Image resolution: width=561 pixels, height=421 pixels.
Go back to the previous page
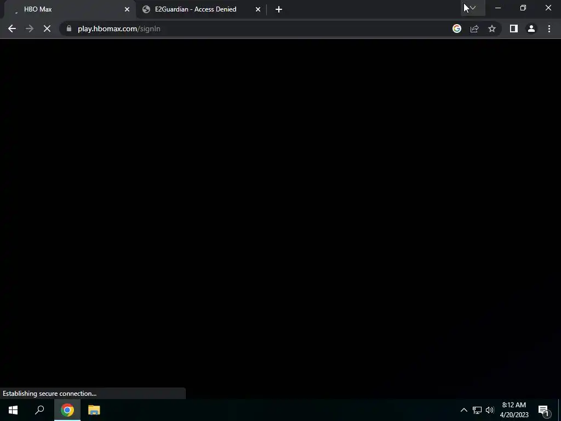(12, 29)
